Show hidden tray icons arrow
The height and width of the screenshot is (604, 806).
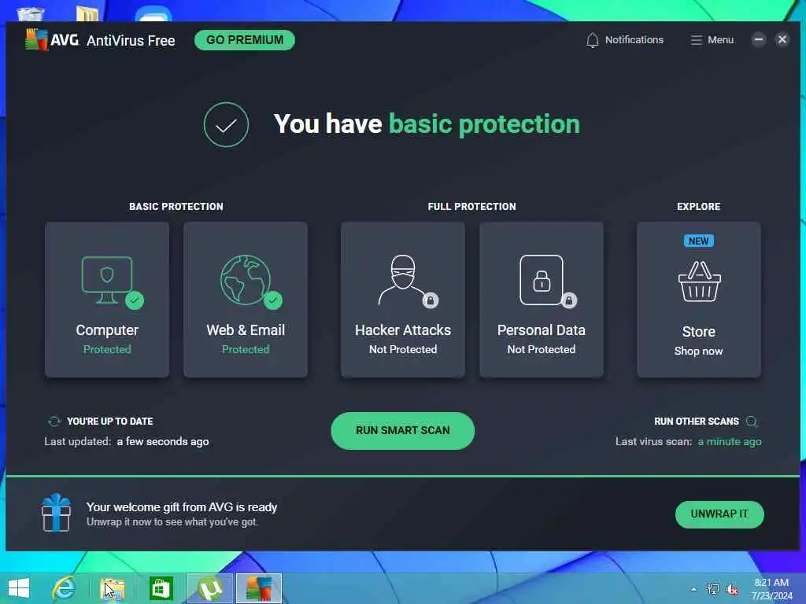click(694, 589)
